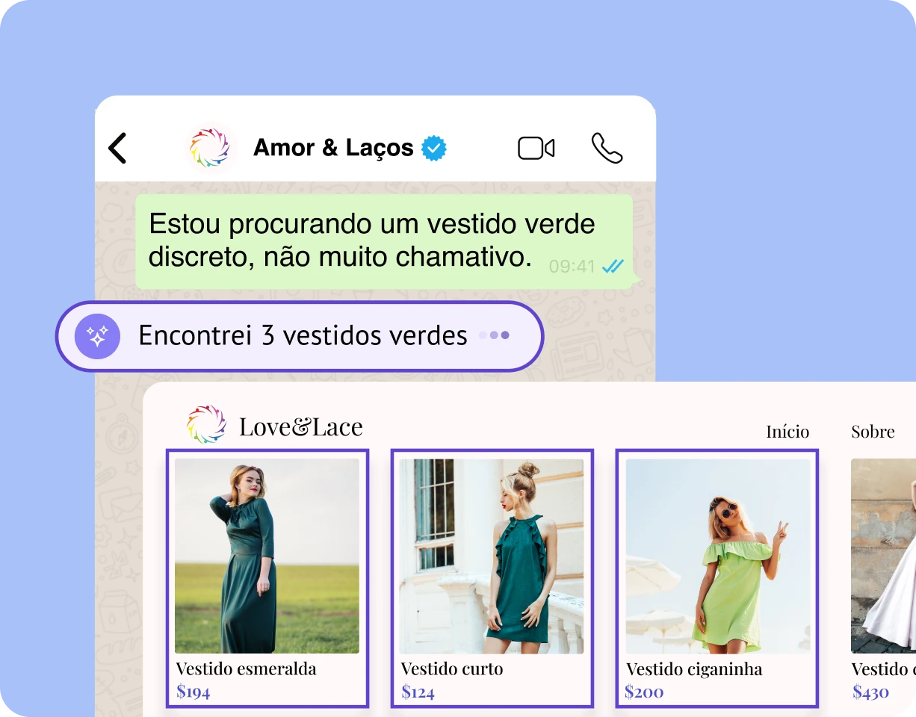Start a voice call via phone icon

(607, 148)
